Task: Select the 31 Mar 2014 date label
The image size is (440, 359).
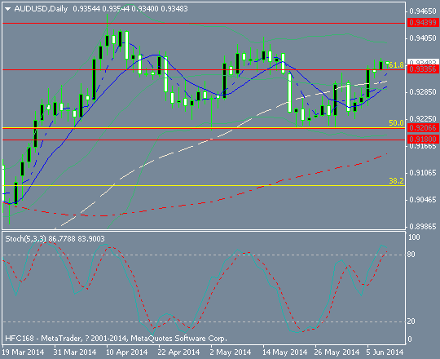Action: point(75,352)
